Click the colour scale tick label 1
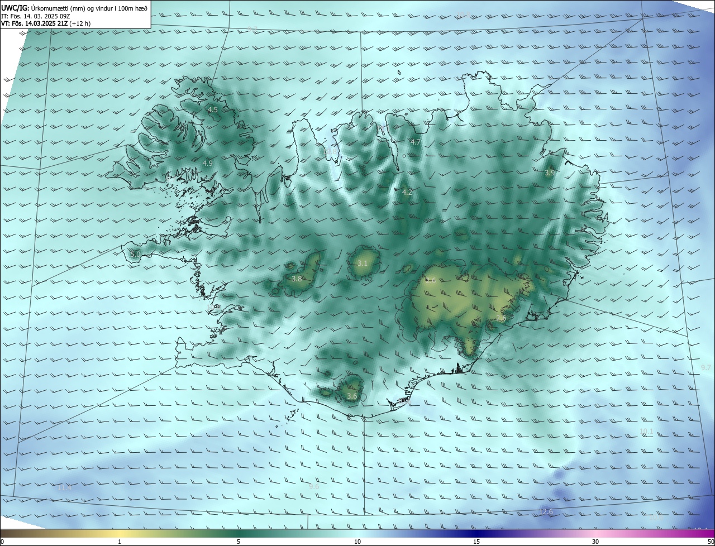 (x=120, y=542)
